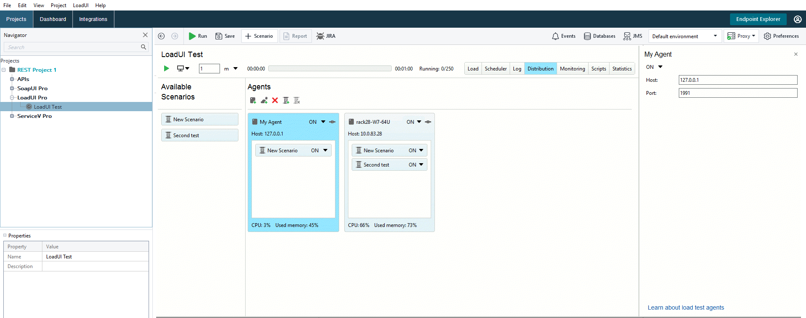Image resolution: width=806 pixels, height=318 pixels.
Task: Toggle New Scenario ON in My Agent
Action: [319, 150]
